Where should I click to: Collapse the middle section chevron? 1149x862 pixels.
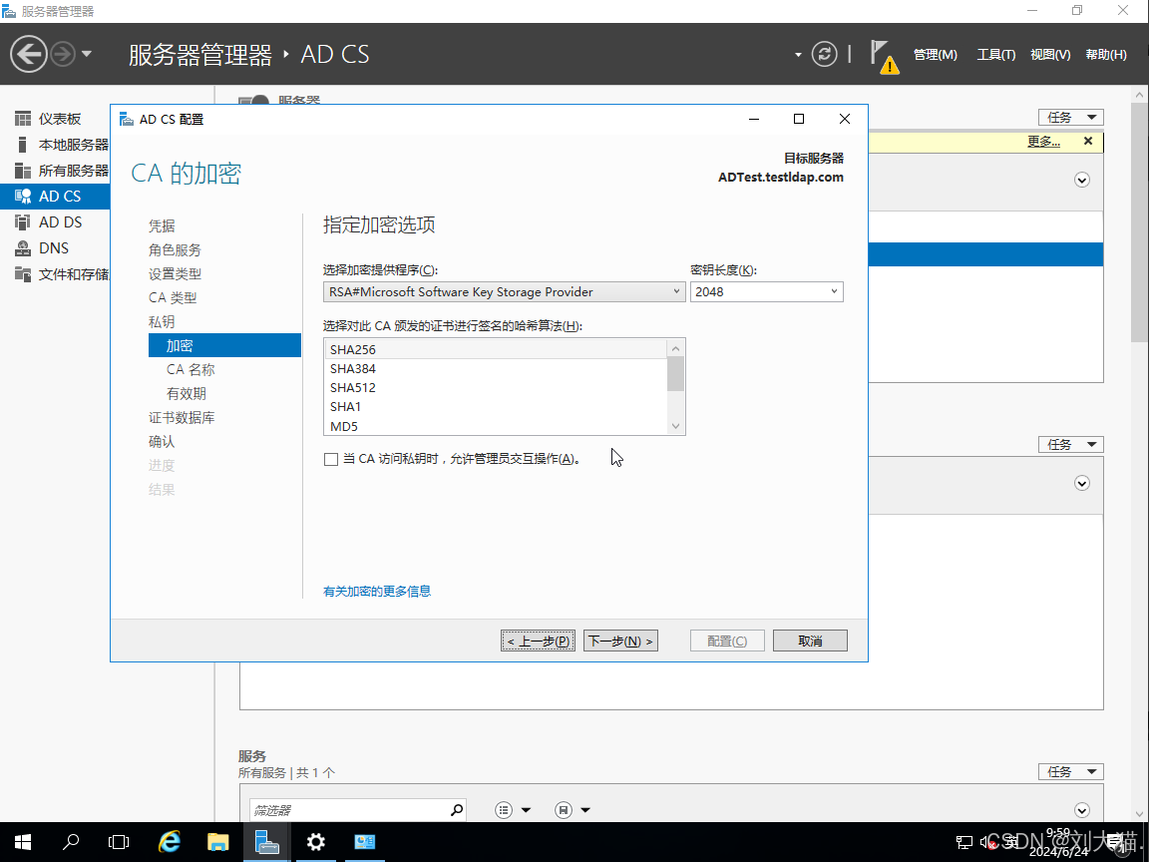pyautogui.click(x=1081, y=483)
